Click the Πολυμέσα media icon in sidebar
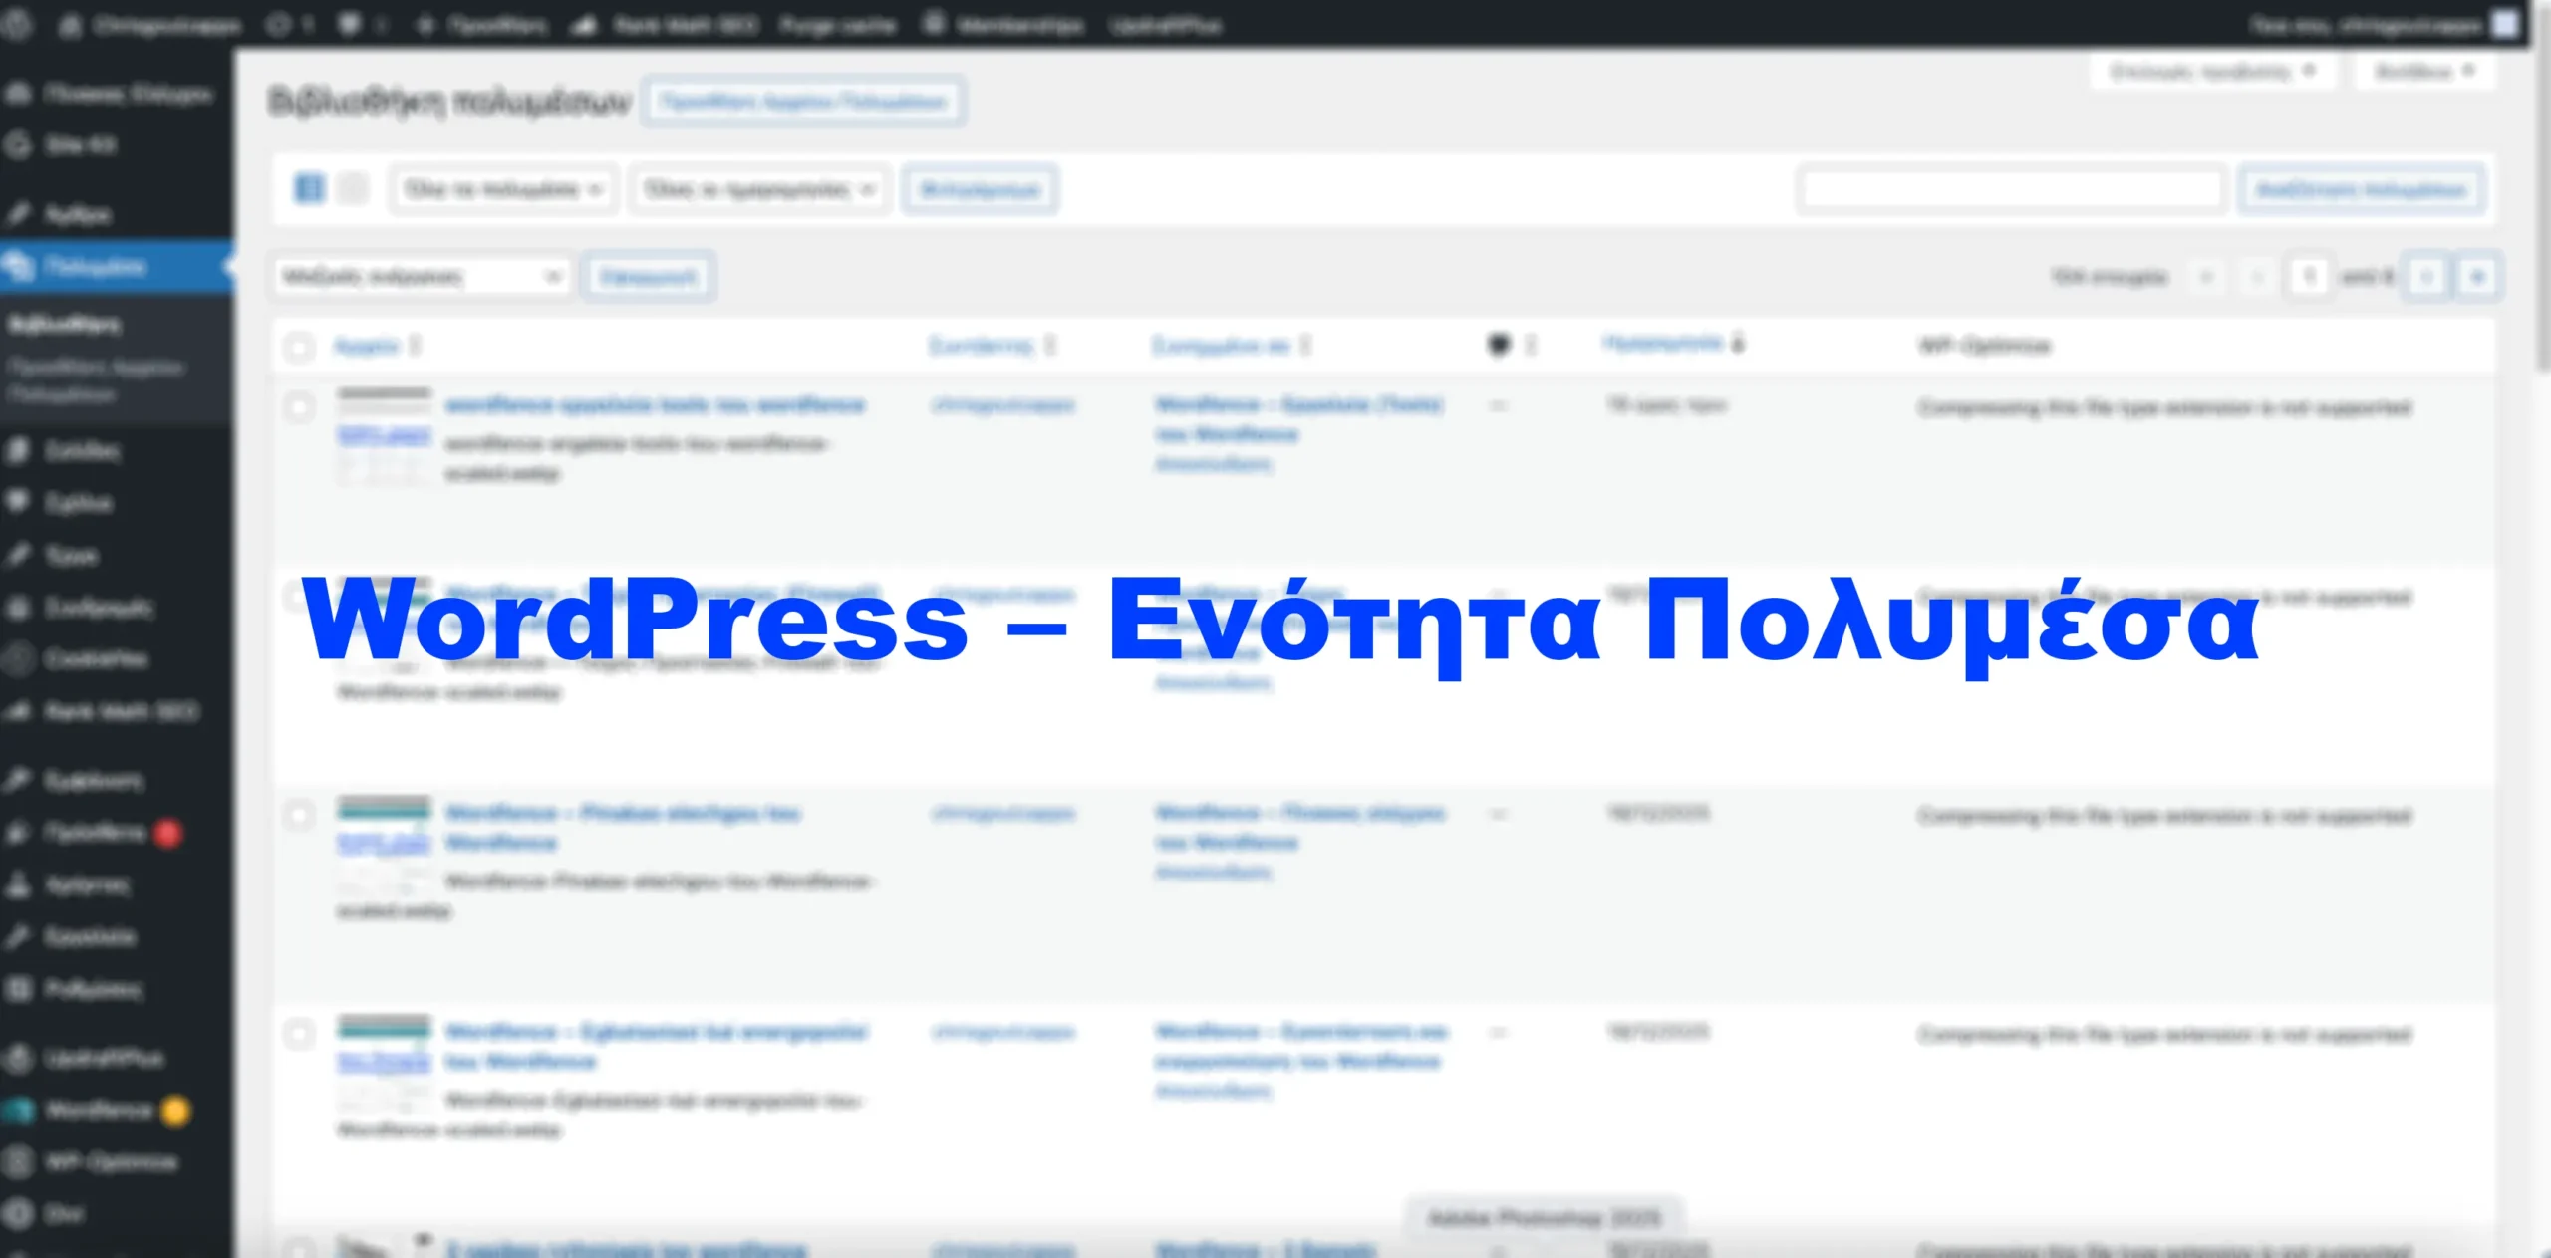Screen dimensions: 2551x1258 [x=19, y=267]
